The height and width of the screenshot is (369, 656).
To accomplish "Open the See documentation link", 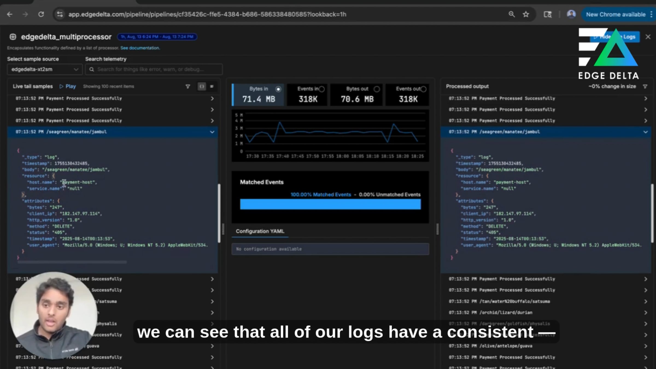I will [140, 48].
